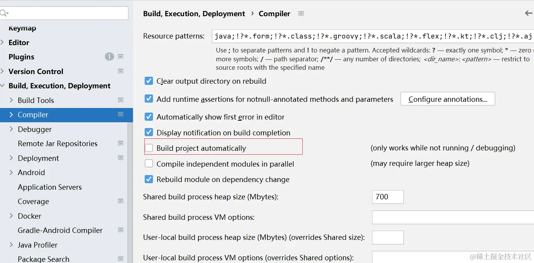Enable Build project automatically checkbox
The height and width of the screenshot is (263, 534).
pos(149,148)
